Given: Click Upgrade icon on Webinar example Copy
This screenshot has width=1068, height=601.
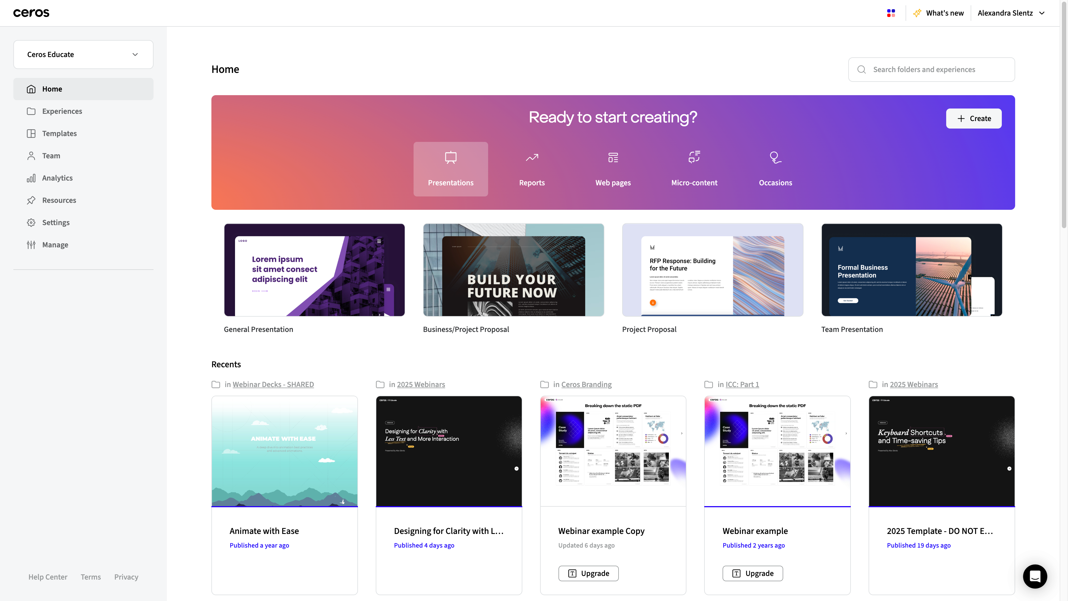Looking at the screenshot, I should coord(572,573).
